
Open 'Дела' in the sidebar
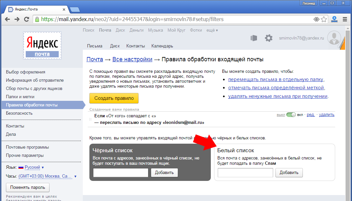click(11, 134)
